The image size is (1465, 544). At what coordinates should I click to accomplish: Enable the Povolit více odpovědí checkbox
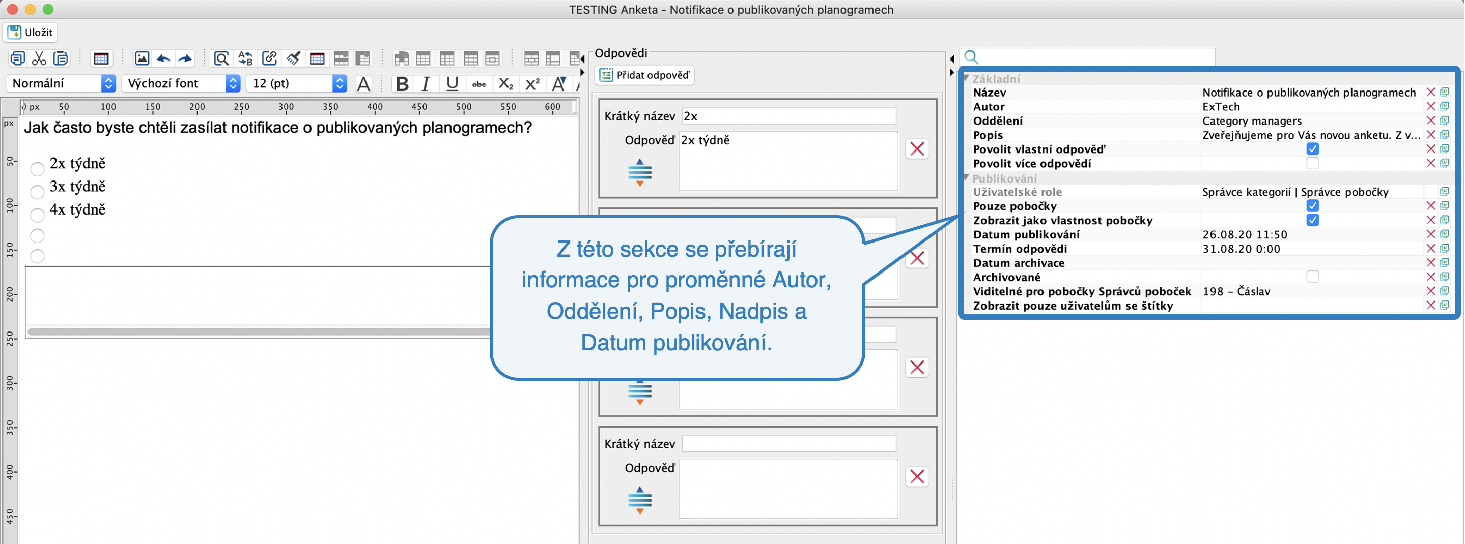click(1313, 163)
